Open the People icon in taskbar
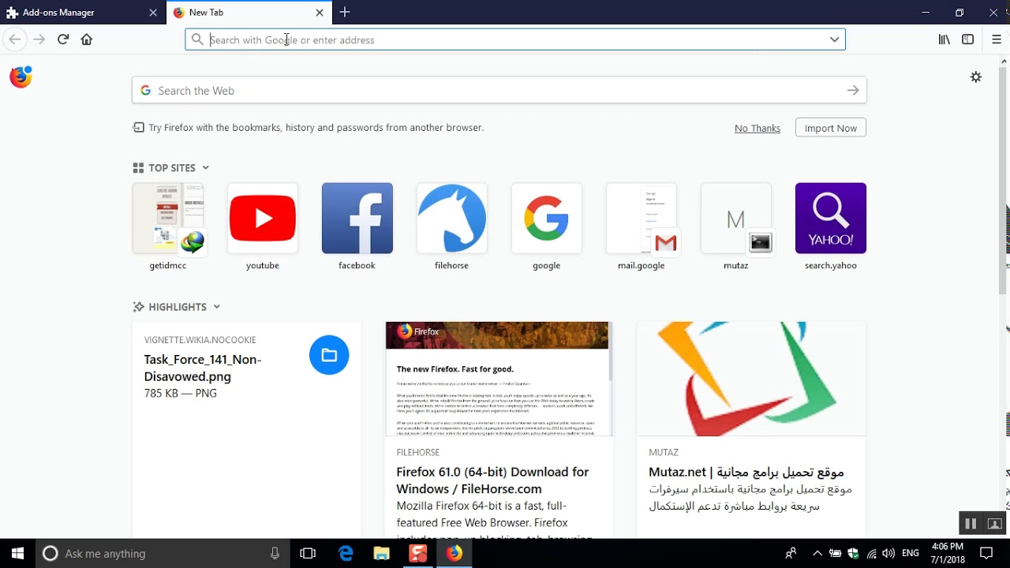 click(791, 553)
